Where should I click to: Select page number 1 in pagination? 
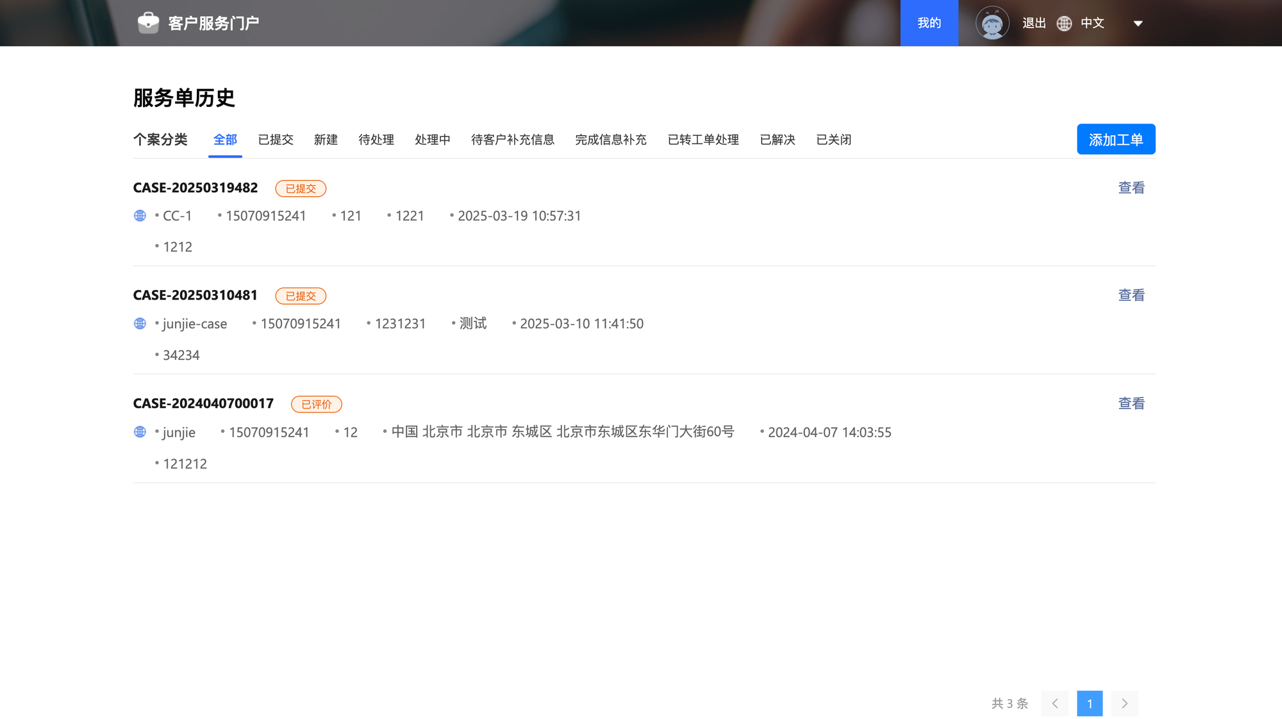point(1089,703)
